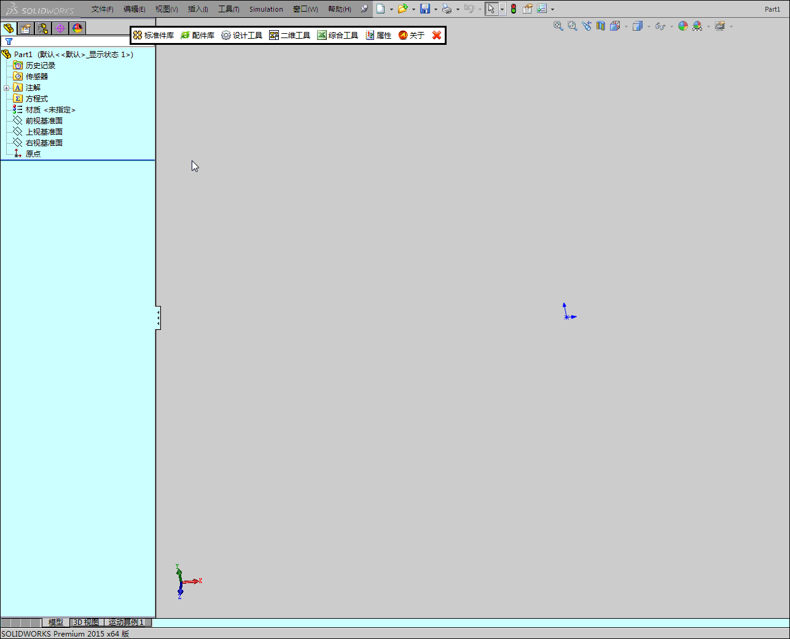Viewport: 790px width, 639px height.
Task: Switch to the ConfigurationManager tab icon
Action: pyautogui.click(x=44, y=28)
